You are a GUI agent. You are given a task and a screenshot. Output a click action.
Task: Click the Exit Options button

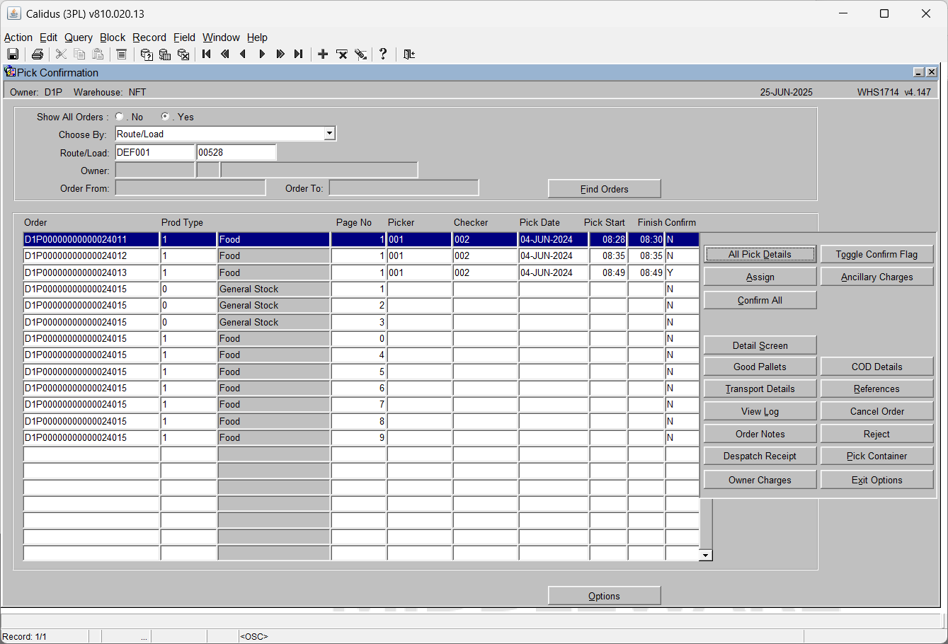[x=876, y=480]
